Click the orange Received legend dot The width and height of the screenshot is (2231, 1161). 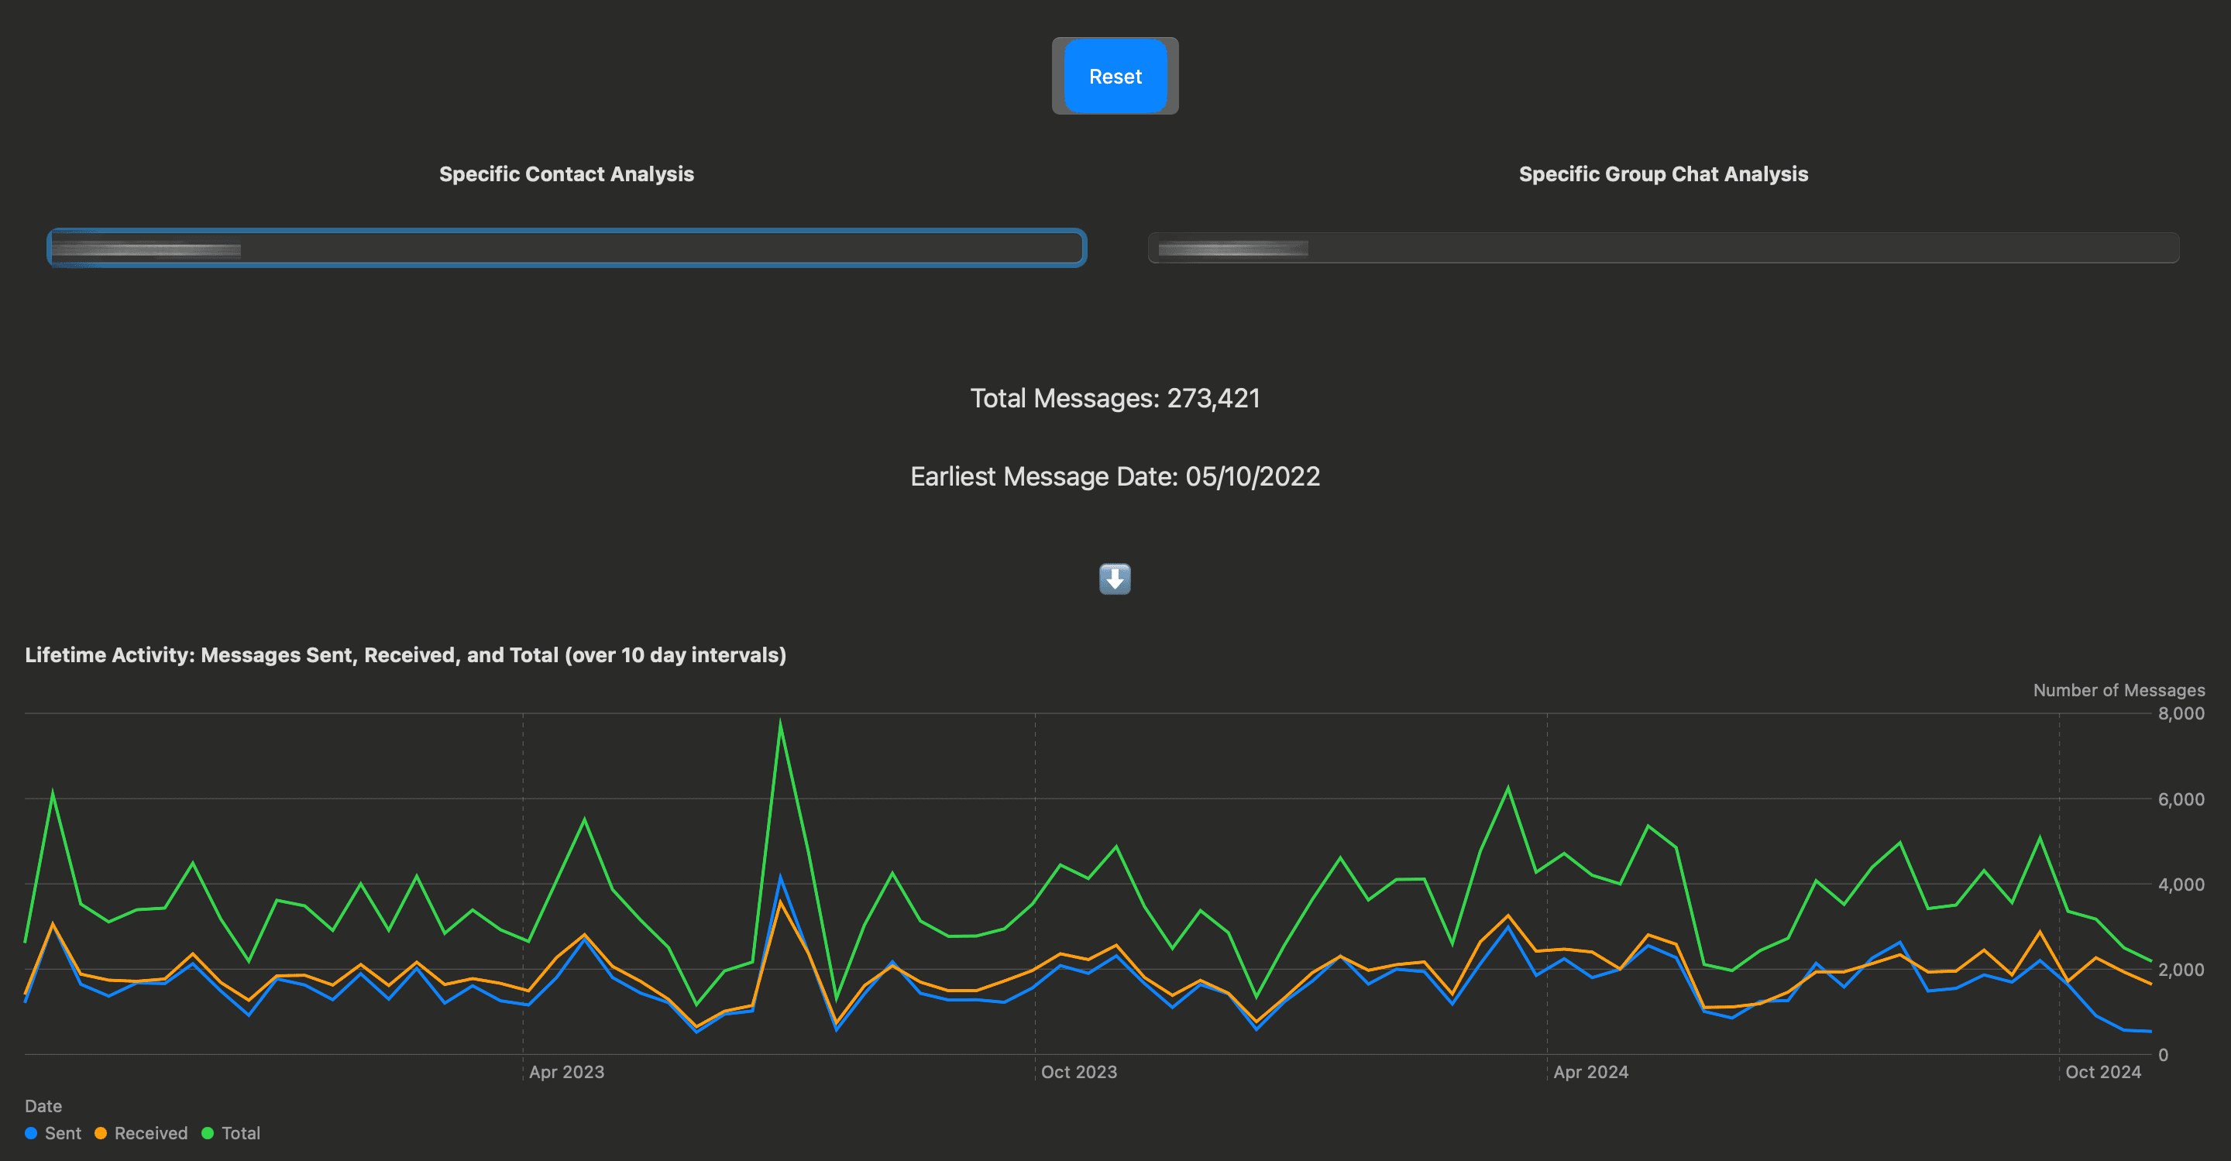point(101,1132)
